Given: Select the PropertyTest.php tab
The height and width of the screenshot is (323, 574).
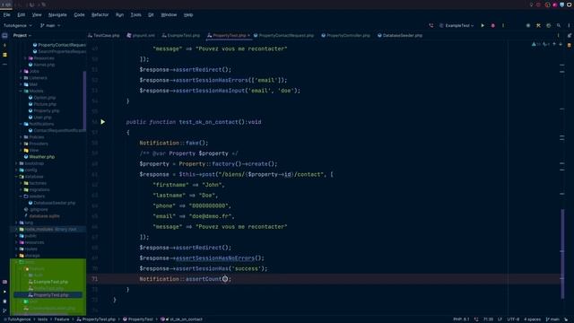Looking at the screenshot, I should (228, 36).
